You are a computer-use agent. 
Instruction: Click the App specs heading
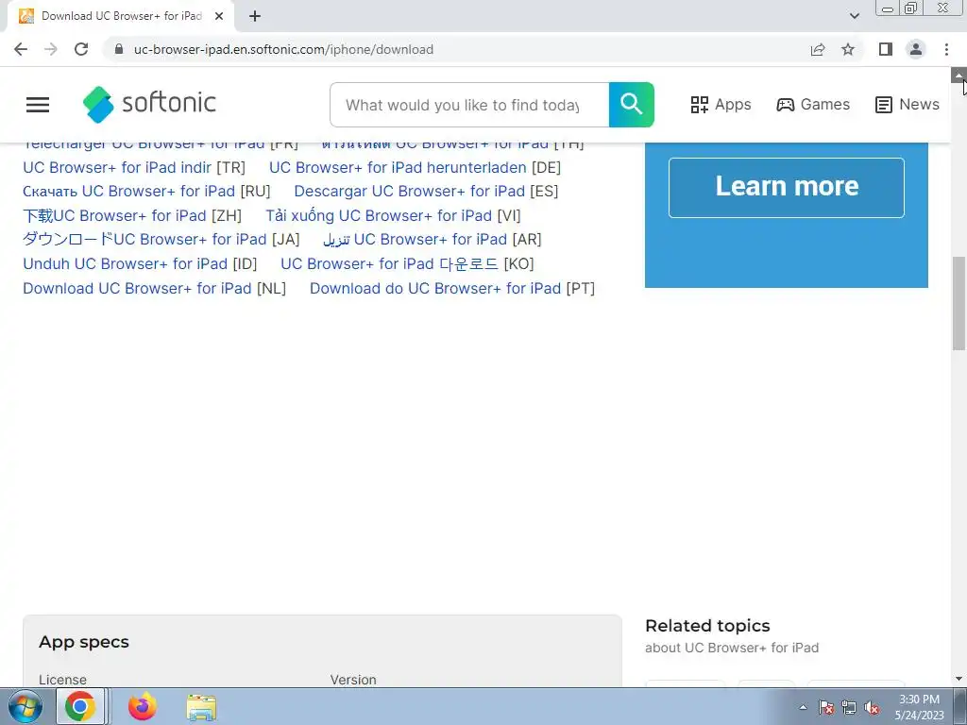click(x=84, y=642)
